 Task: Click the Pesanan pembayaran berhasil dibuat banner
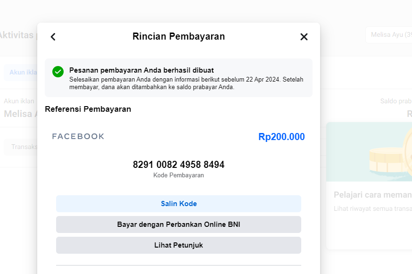(179, 78)
